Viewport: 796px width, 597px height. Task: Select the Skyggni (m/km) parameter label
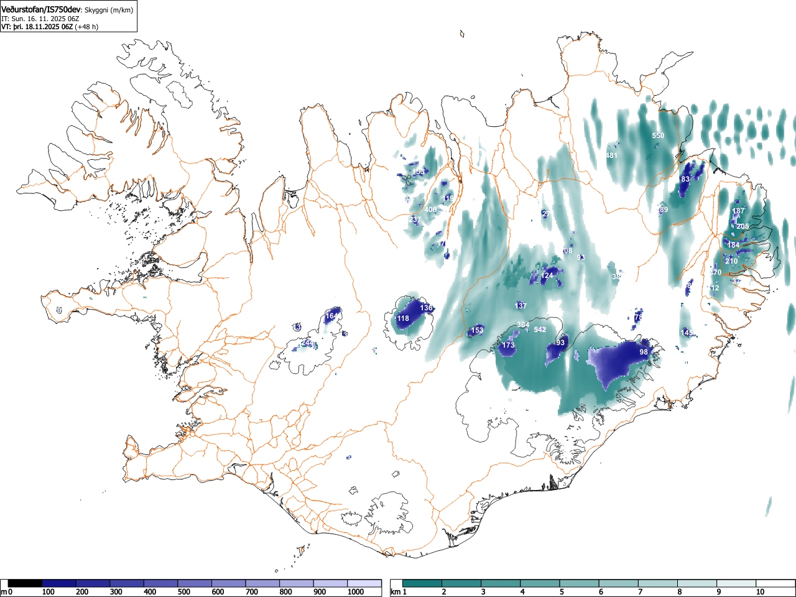coord(108,11)
